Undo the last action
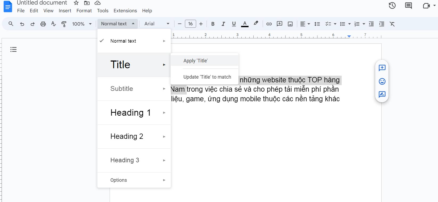Viewport: 438px width, 202px height. (x=22, y=24)
